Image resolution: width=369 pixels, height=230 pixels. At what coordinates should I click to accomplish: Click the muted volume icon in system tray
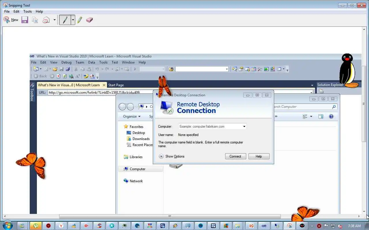pos(340,226)
